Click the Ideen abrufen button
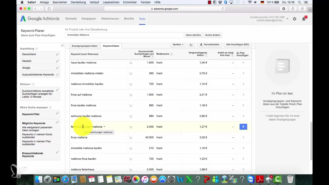Viewport: 329px width, 185px height. (x=193, y=35)
